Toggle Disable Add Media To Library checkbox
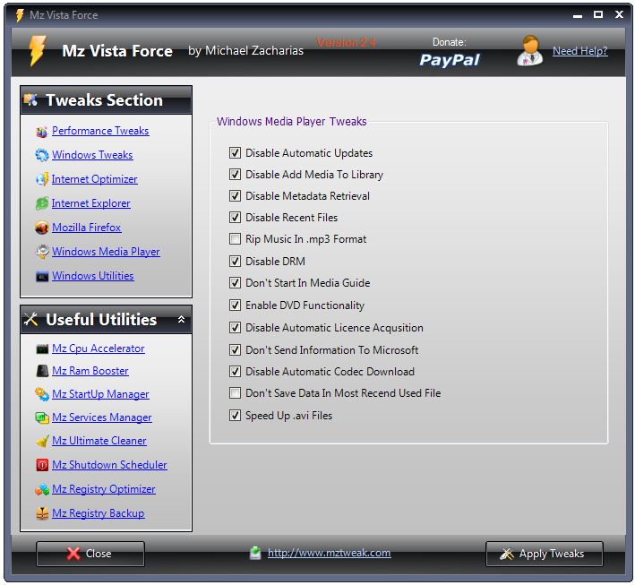The height and width of the screenshot is (585, 635). click(235, 174)
